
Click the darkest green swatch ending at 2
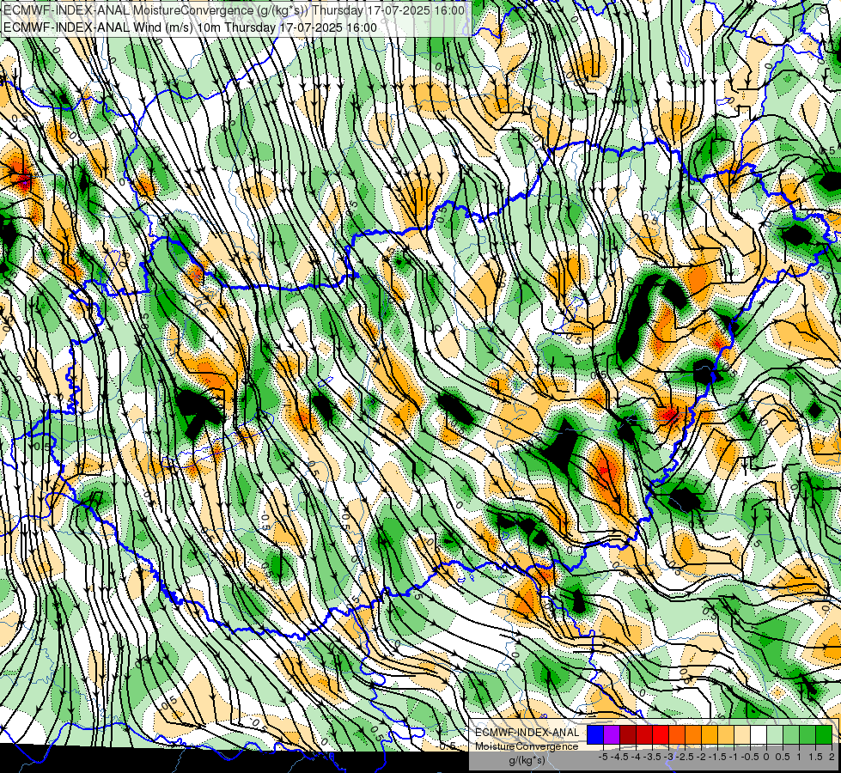tap(824, 735)
